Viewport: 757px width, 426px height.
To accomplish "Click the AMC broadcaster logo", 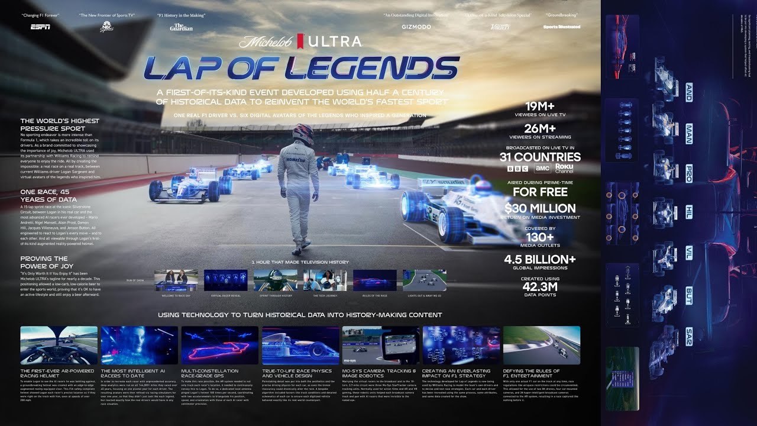I will pos(542,169).
